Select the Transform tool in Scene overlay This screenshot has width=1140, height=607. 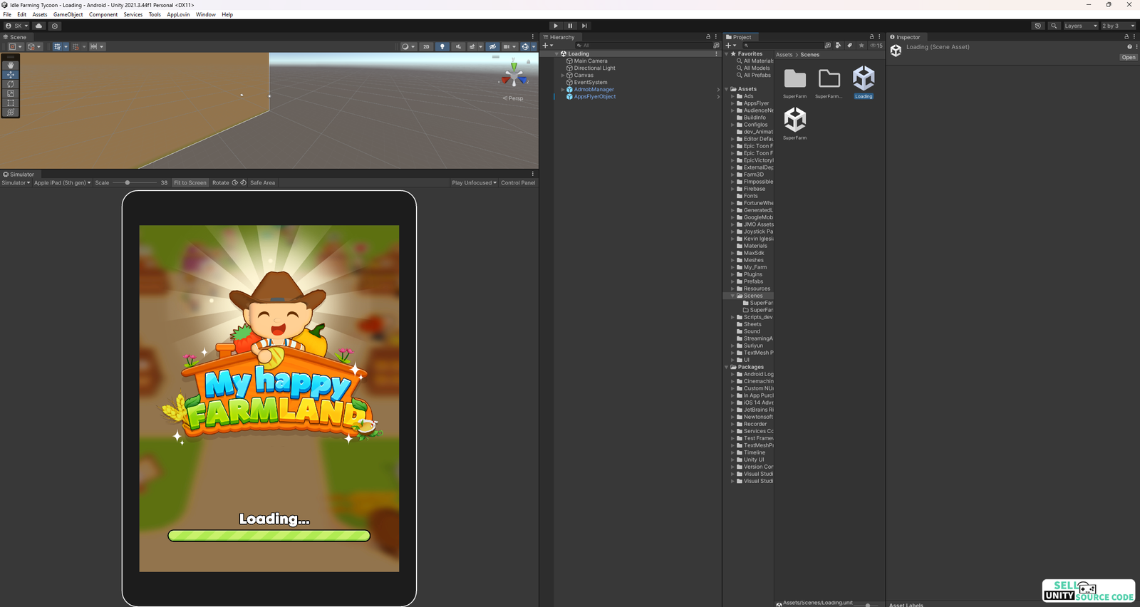tap(11, 112)
